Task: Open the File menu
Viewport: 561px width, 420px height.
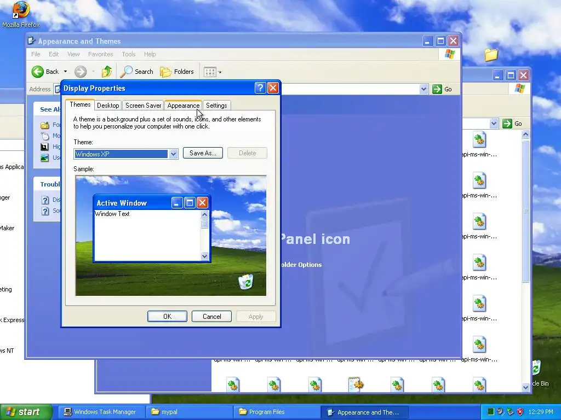Action: [x=36, y=54]
